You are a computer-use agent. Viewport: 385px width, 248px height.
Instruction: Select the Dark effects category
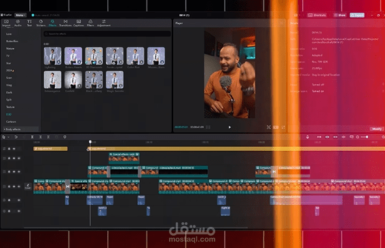coord(9,92)
